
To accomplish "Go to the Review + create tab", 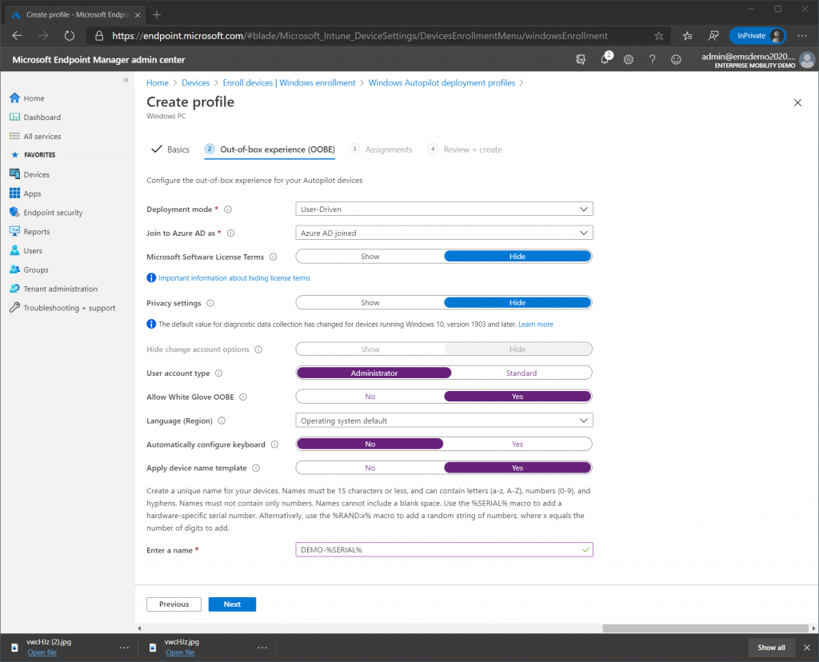I will (465, 150).
